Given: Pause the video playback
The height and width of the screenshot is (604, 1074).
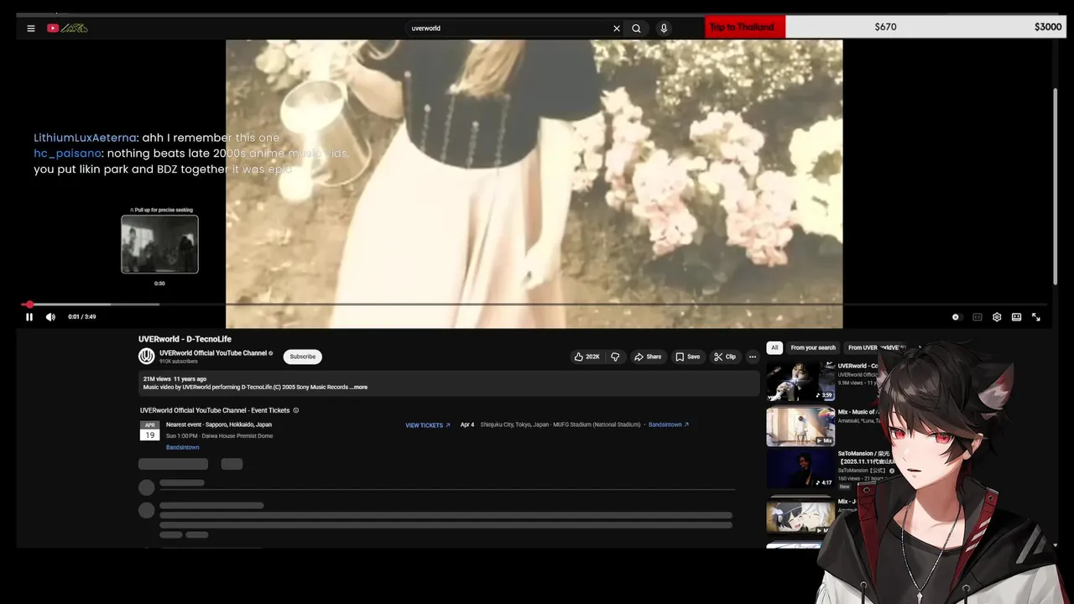Looking at the screenshot, I should [x=29, y=317].
